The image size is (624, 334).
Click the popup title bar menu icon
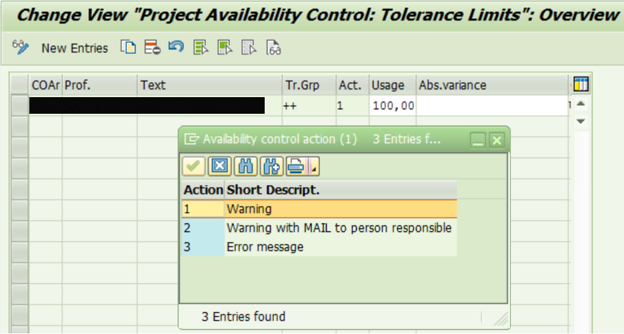click(191, 139)
